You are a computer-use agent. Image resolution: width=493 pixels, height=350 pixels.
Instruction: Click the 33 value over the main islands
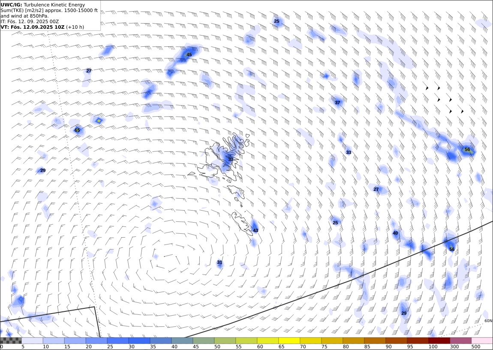231,159
